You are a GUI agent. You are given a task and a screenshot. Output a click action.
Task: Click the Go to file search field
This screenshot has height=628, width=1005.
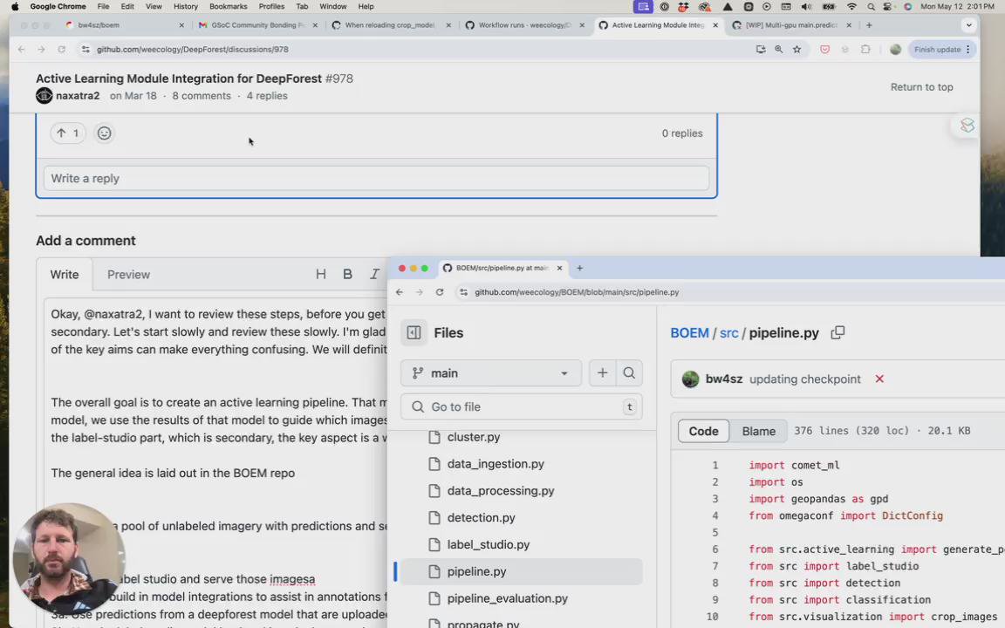(x=521, y=407)
